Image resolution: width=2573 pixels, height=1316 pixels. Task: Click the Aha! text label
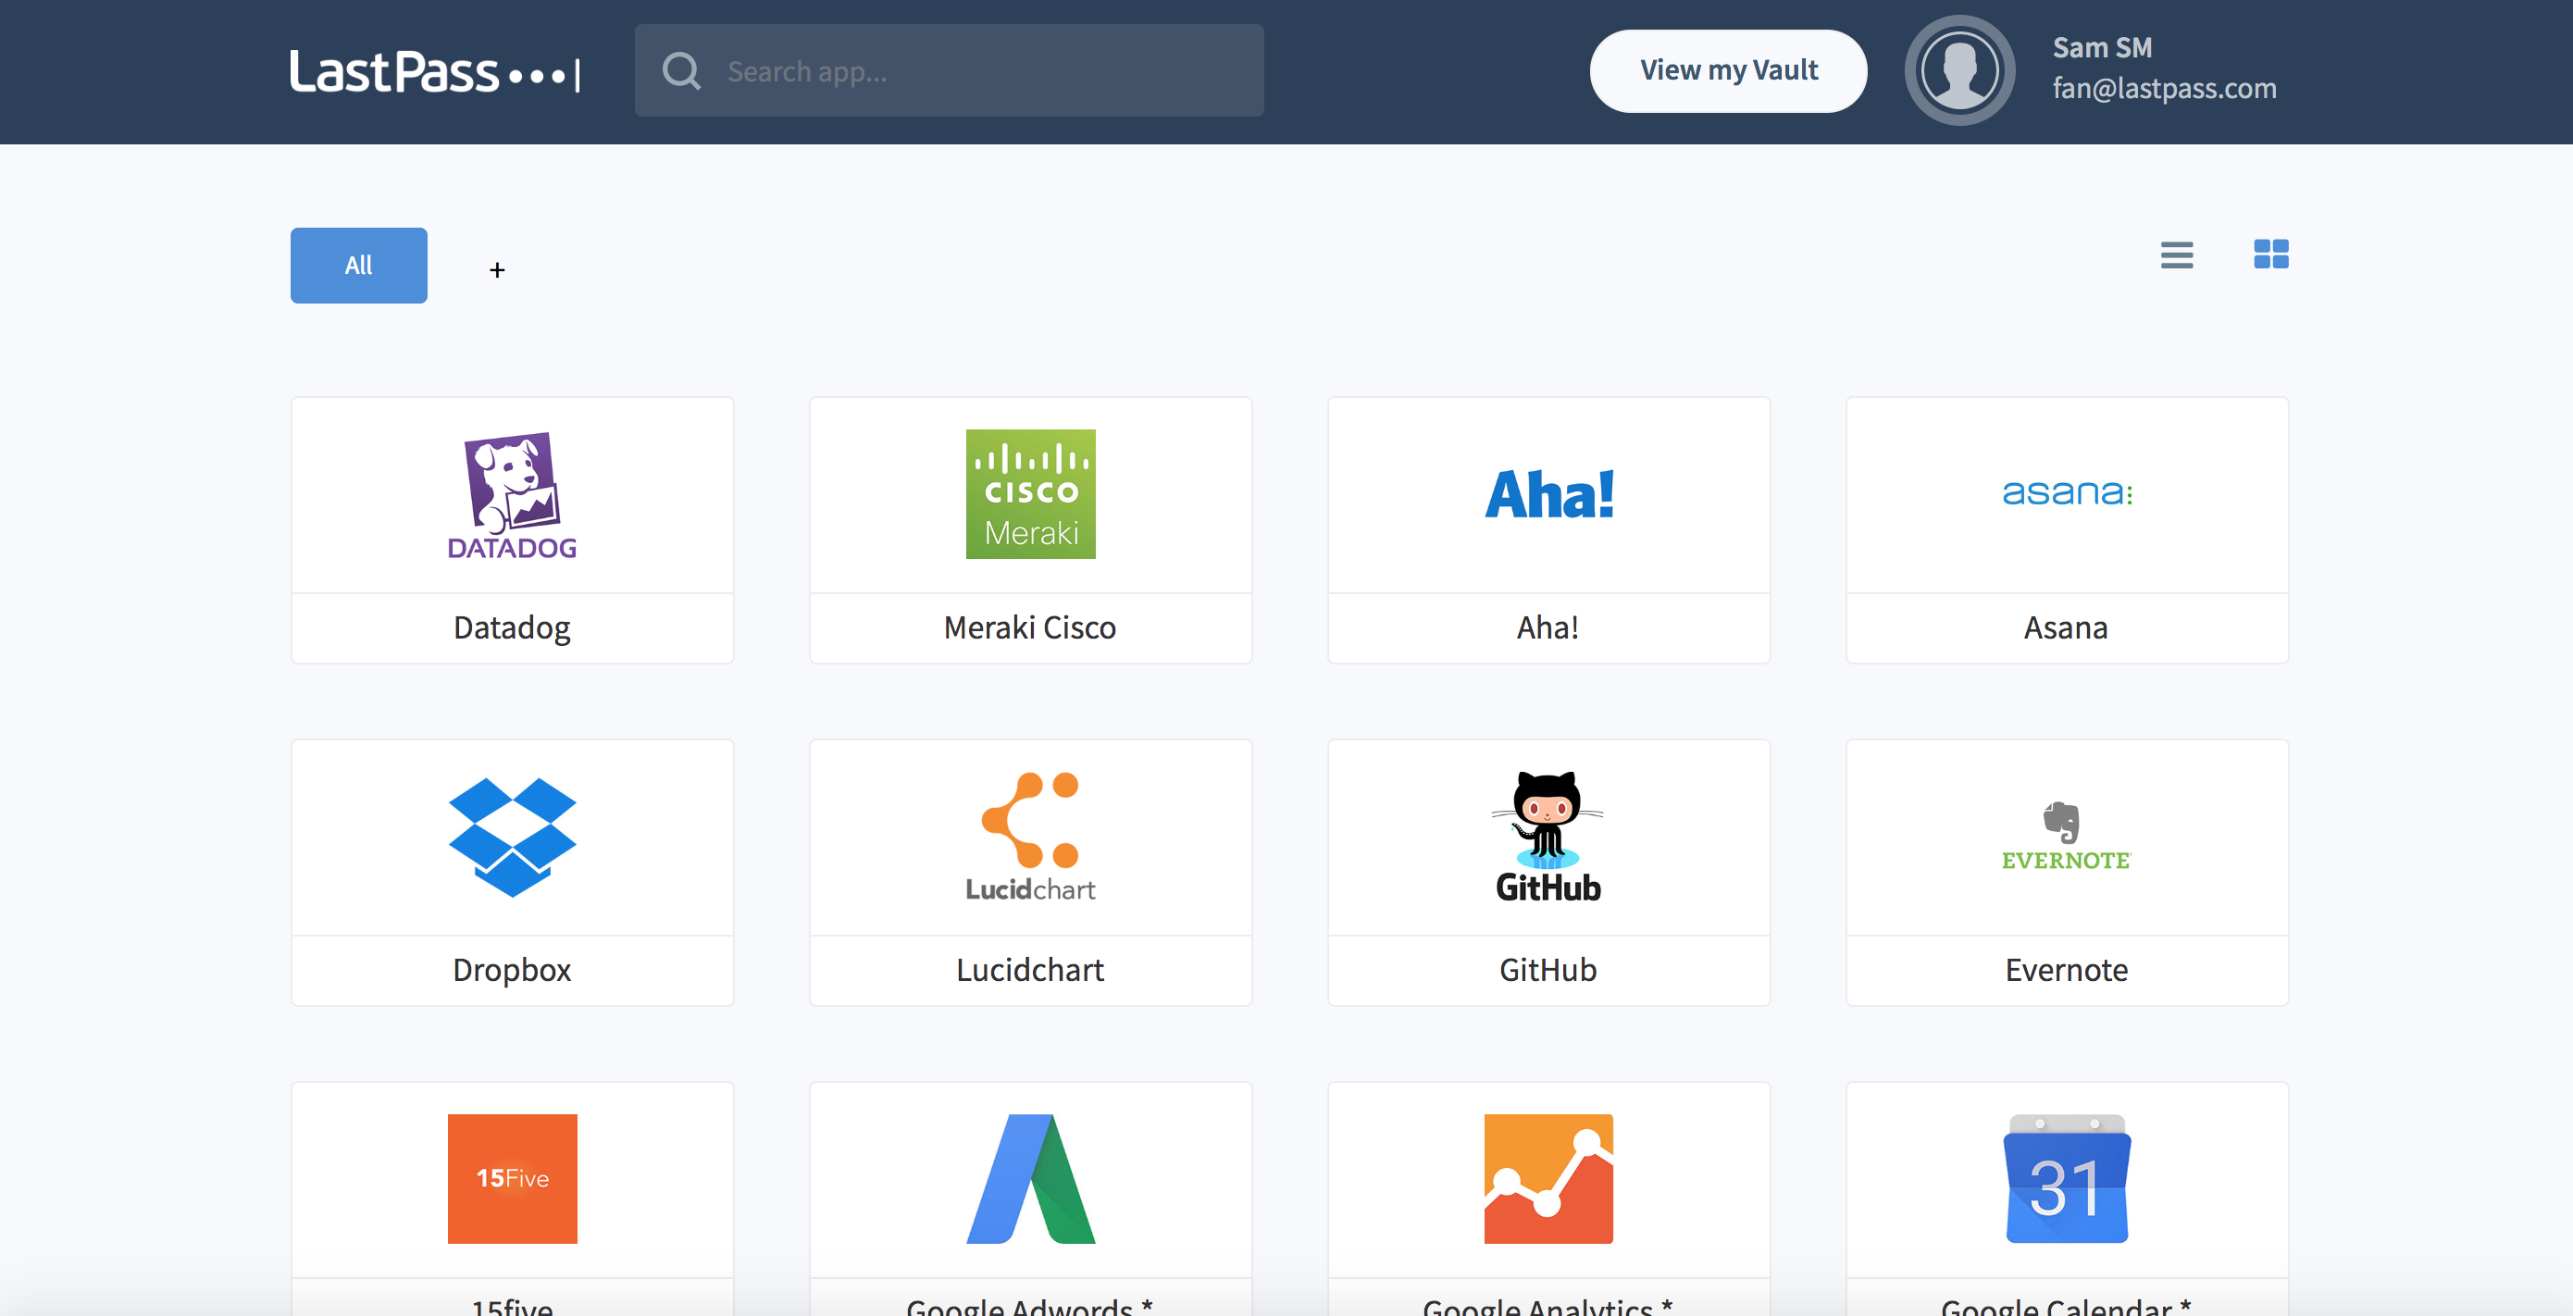coord(1548,628)
